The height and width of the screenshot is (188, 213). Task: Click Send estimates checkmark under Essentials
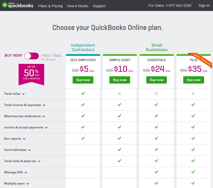coord(156,150)
